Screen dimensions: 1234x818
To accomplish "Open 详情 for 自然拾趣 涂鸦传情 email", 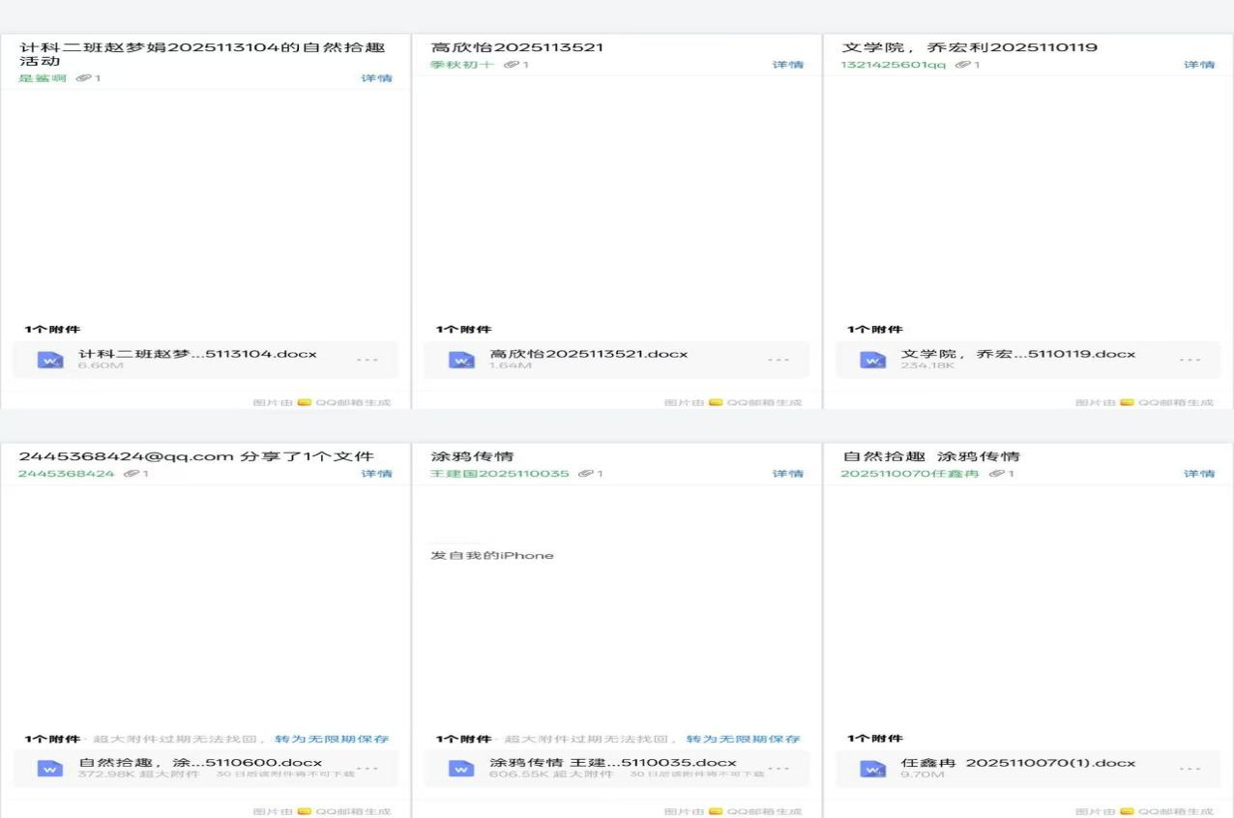I will pos(1199,474).
